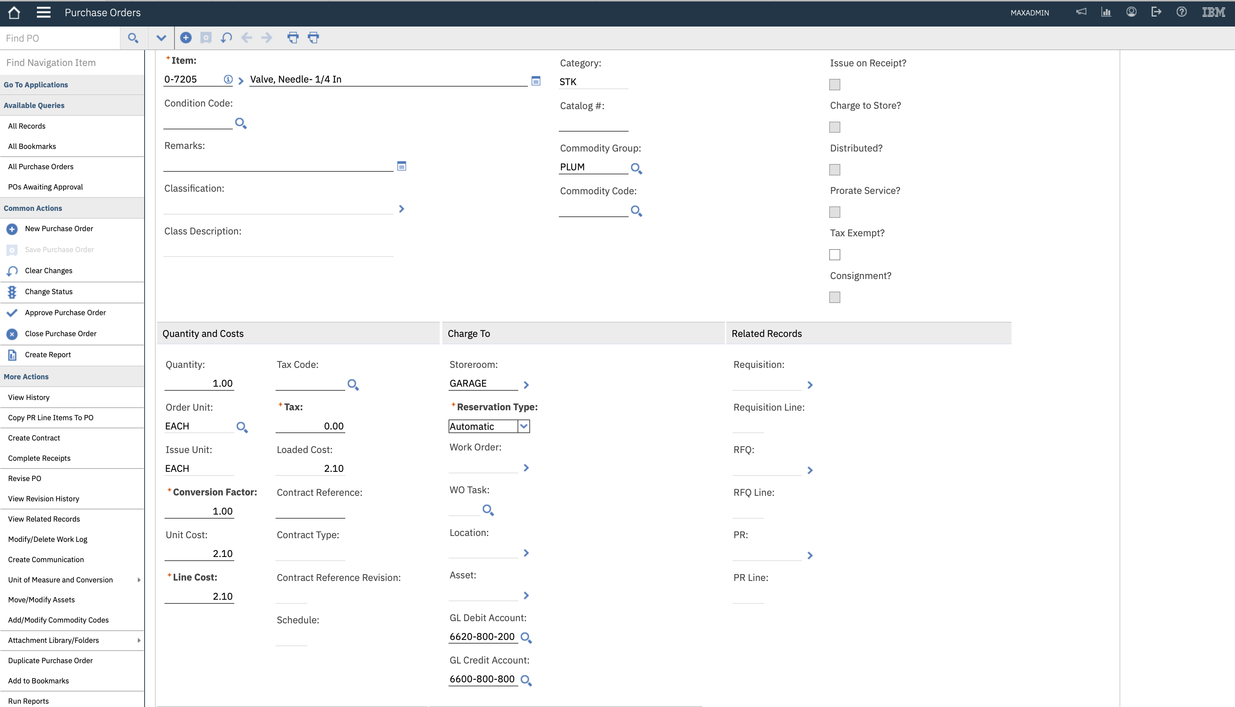This screenshot has width=1235, height=707.
Task: Click the Quantity input field
Action: point(199,383)
